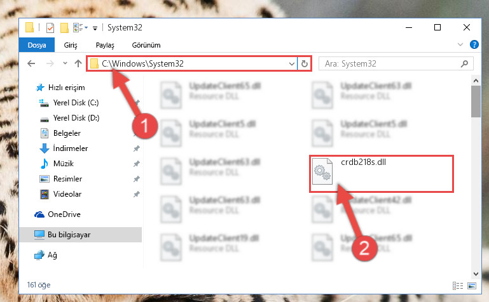This screenshot has height=302, width=489.
Task: Expand the ribbon with the chevron
Action: tap(460, 45)
